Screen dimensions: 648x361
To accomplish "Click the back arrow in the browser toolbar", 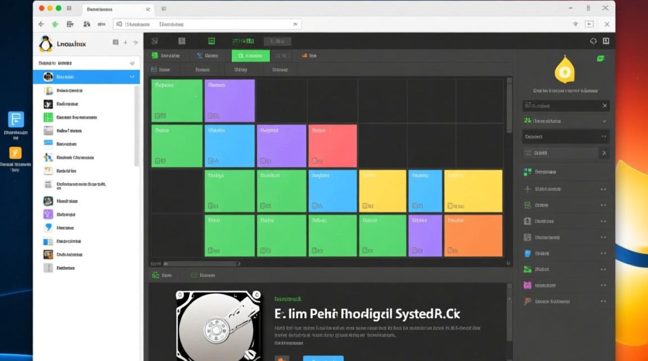I will point(41,24).
